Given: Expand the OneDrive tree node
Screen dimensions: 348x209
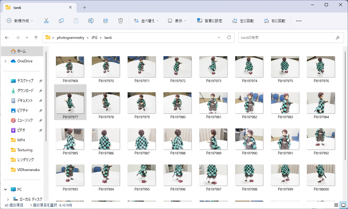Looking at the screenshot, I should (6, 61).
